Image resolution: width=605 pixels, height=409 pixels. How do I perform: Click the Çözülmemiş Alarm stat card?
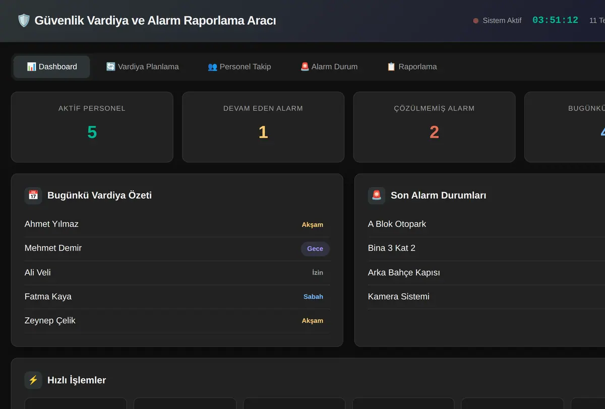point(434,127)
